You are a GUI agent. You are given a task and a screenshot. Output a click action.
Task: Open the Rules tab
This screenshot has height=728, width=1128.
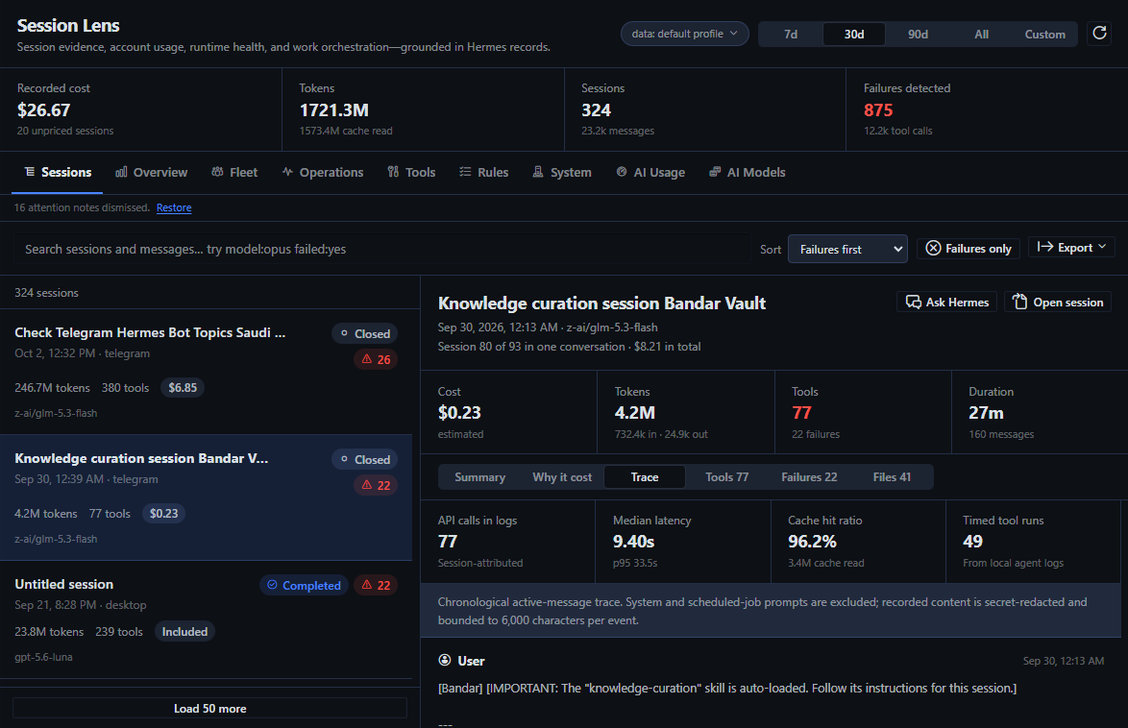(484, 173)
